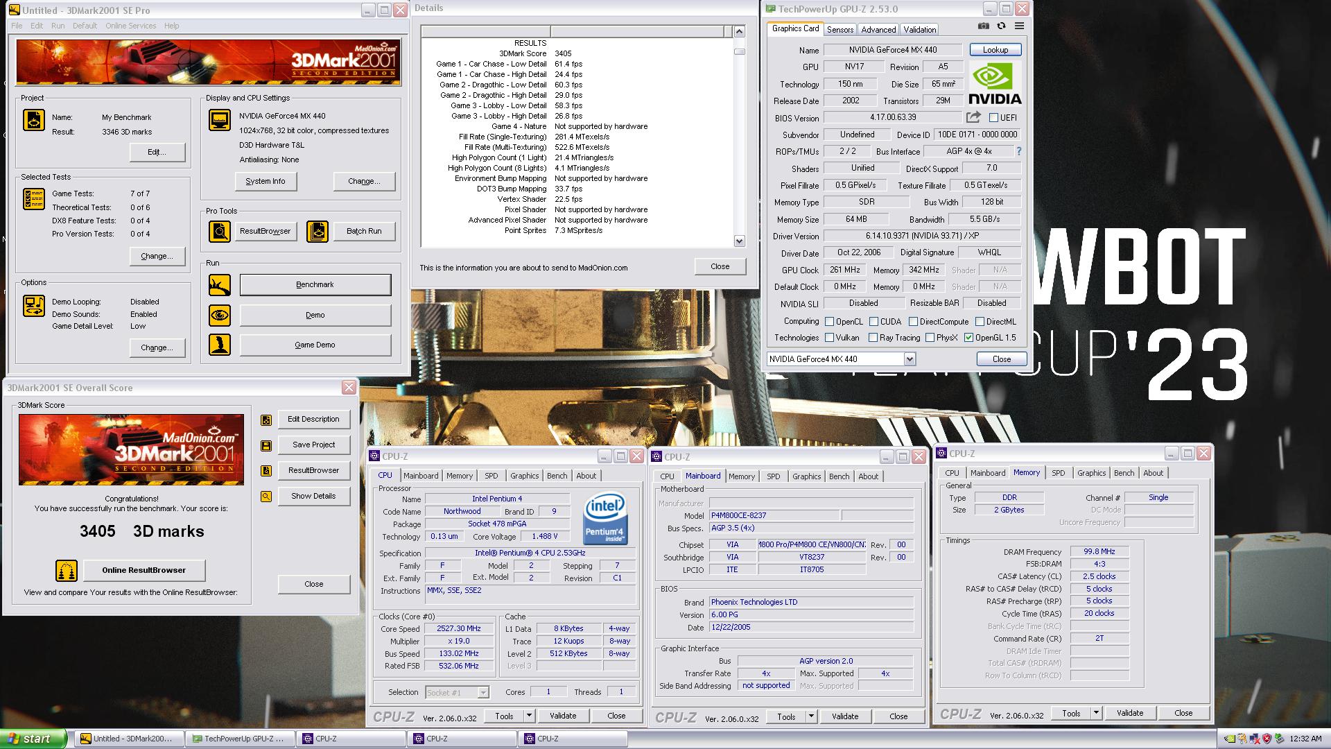Toggle the OpenCL checkbox in GPU-Z
Screen dimensions: 1331x749
(x=829, y=322)
